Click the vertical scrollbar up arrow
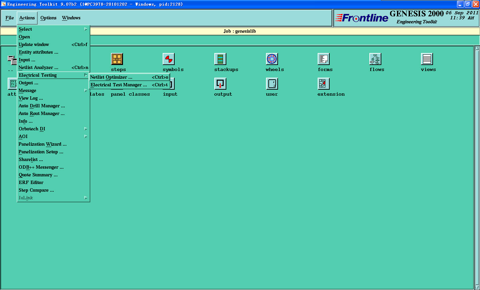 [477, 49]
